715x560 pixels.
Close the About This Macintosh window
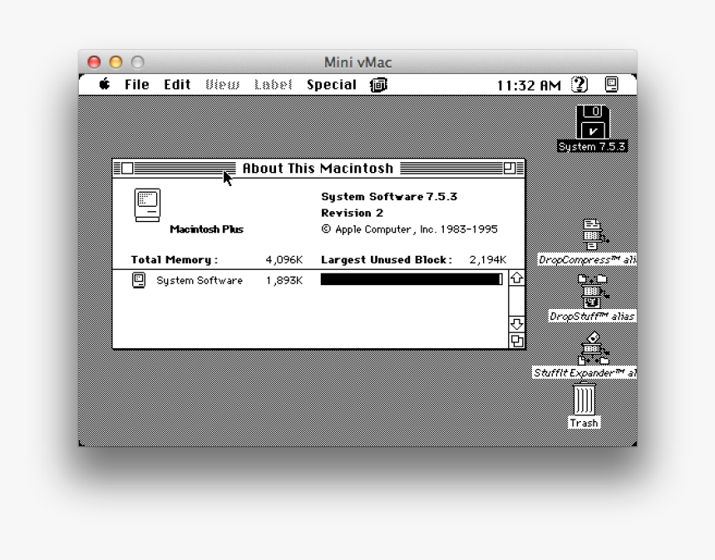click(127, 168)
